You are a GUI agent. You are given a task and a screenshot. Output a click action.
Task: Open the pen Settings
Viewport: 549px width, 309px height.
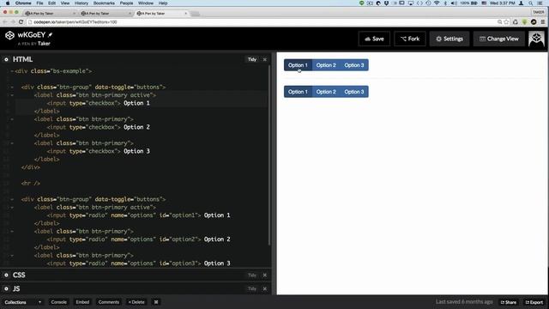449,39
